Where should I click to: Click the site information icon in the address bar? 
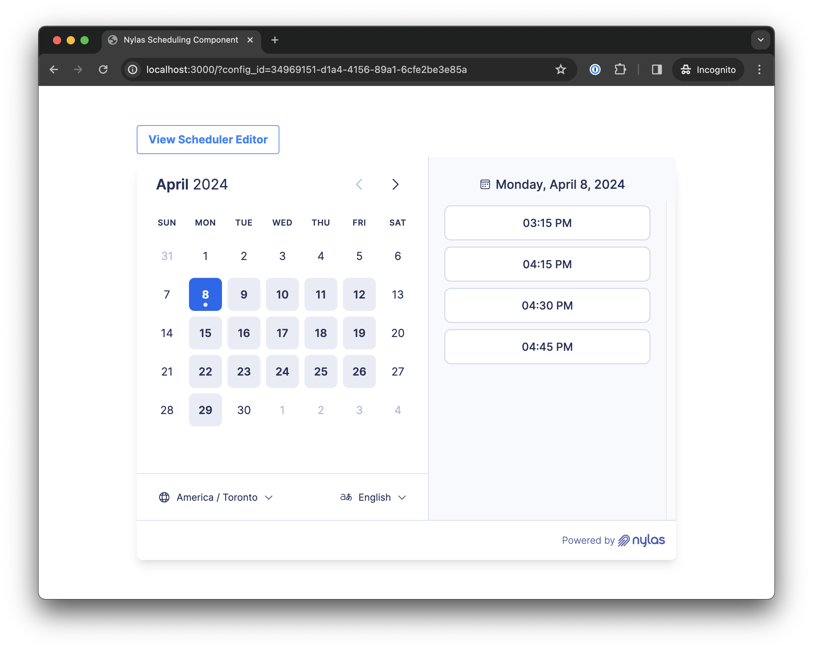[x=132, y=69]
